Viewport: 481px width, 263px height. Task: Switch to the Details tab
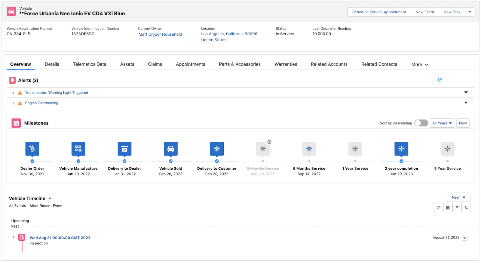pyautogui.click(x=52, y=64)
